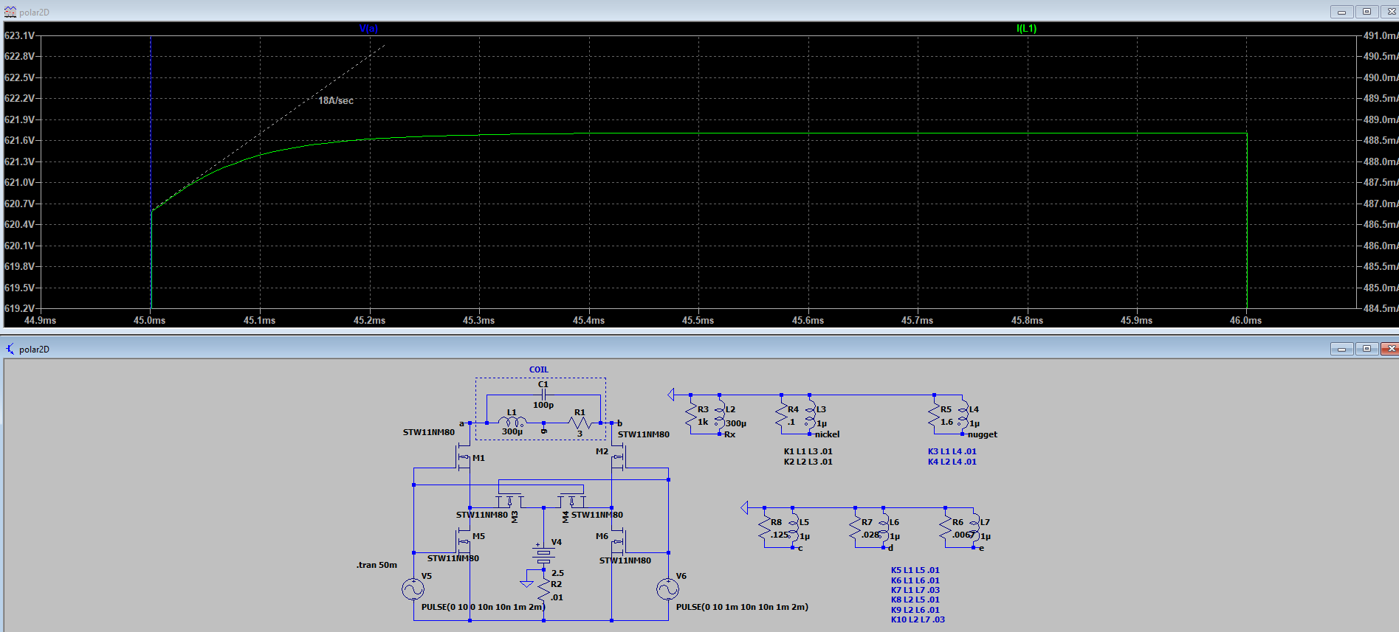This screenshot has width=1399, height=632.
Task: Click the resistor R1 symbol
Action: point(580,423)
